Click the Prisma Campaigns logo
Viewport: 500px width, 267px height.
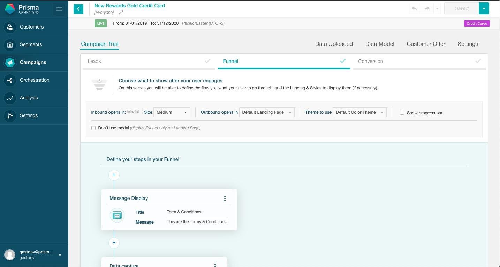pos(22,9)
